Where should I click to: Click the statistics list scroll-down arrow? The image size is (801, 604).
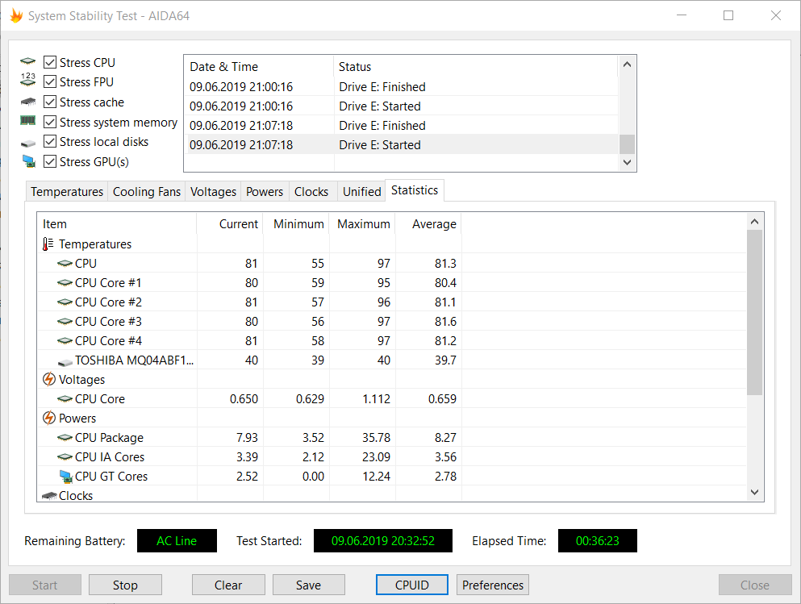(x=754, y=492)
